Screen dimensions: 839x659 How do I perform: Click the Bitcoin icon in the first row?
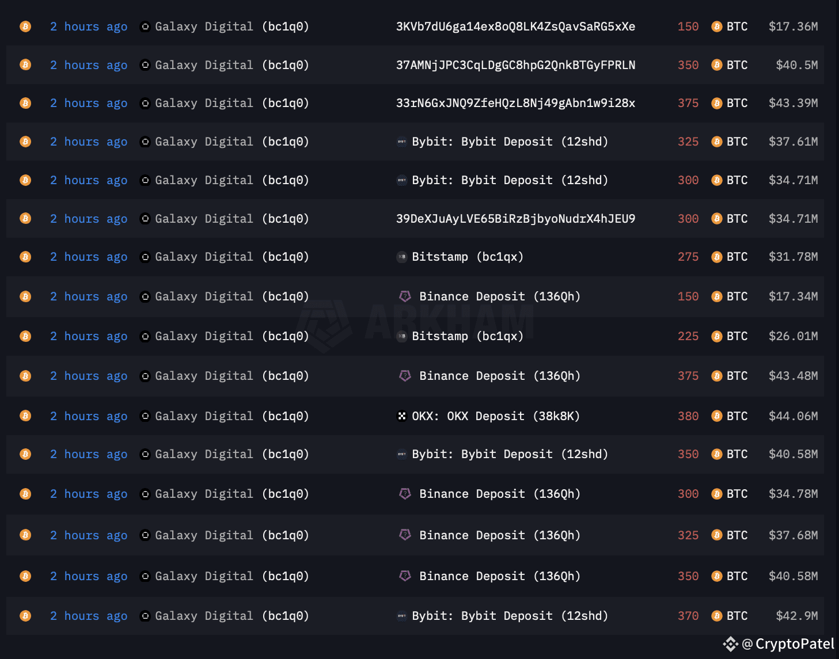[25, 26]
